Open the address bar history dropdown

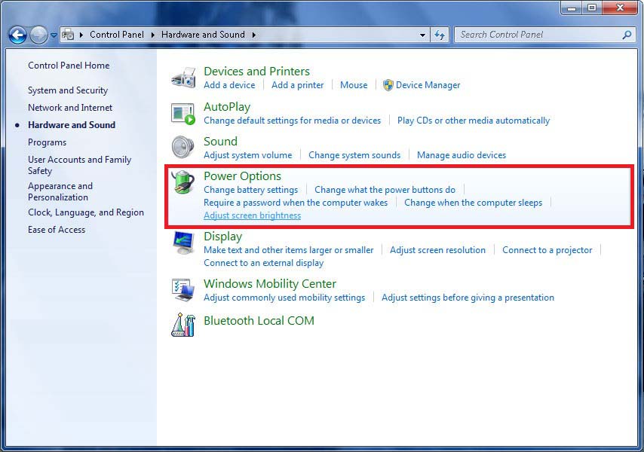tap(422, 35)
